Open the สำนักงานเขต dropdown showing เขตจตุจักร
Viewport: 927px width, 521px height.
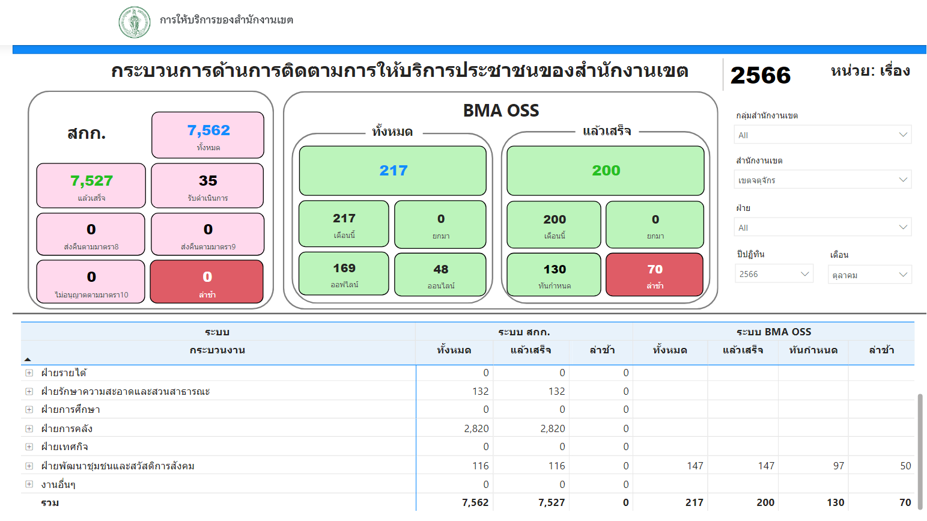point(822,180)
